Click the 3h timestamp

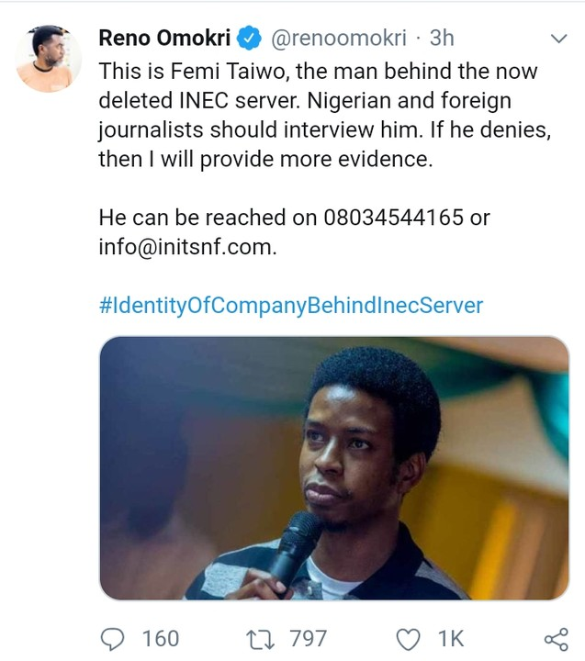pos(442,39)
